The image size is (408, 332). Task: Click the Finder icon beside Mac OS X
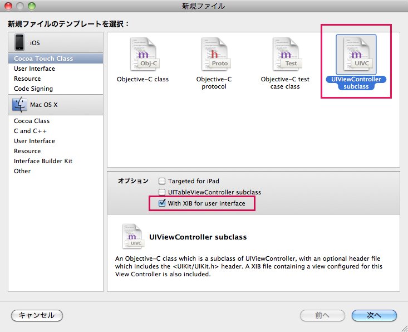click(x=19, y=104)
